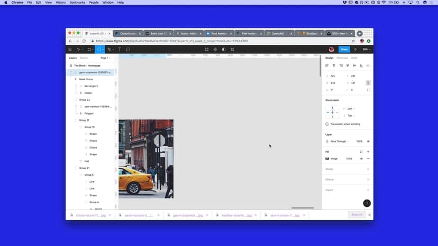Add a new fill with plus icon
438x246 pixels.
(x=368, y=152)
